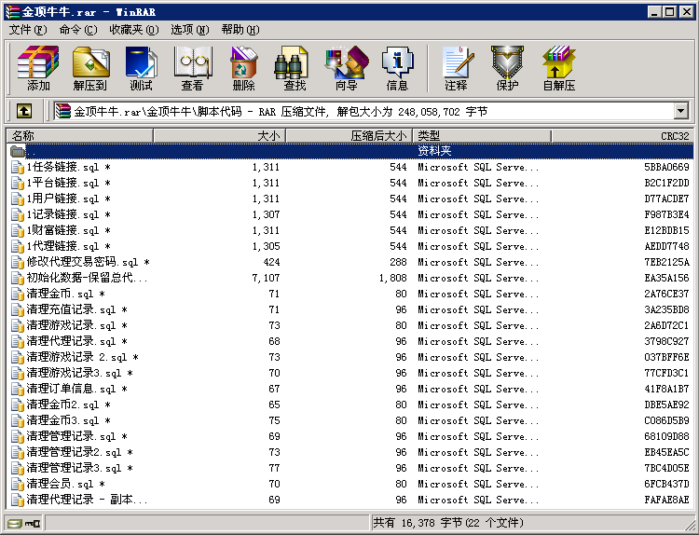This screenshot has height=535, width=699.
Task: Click the 删除 (Delete) toolbar icon
Action: (x=243, y=68)
